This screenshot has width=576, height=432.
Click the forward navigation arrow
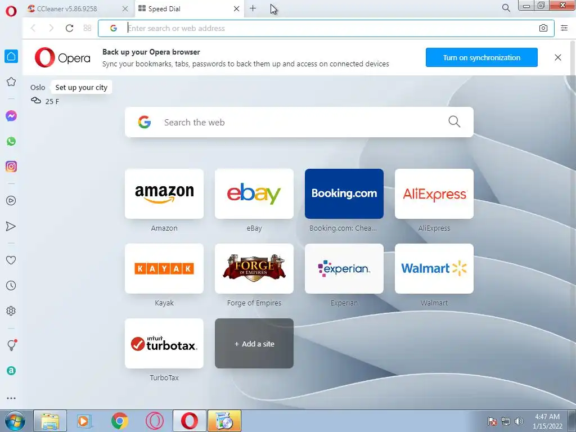point(51,28)
